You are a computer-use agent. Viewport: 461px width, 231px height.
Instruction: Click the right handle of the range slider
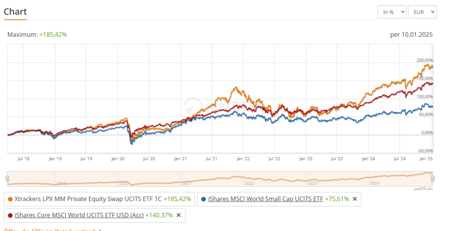[432, 179]
